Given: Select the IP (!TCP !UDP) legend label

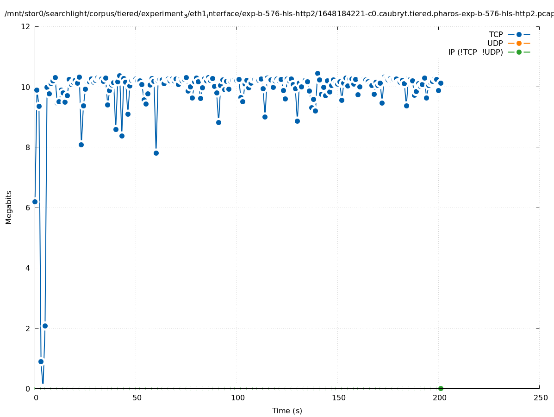Looking at the screenshot, I should (475, 52).
